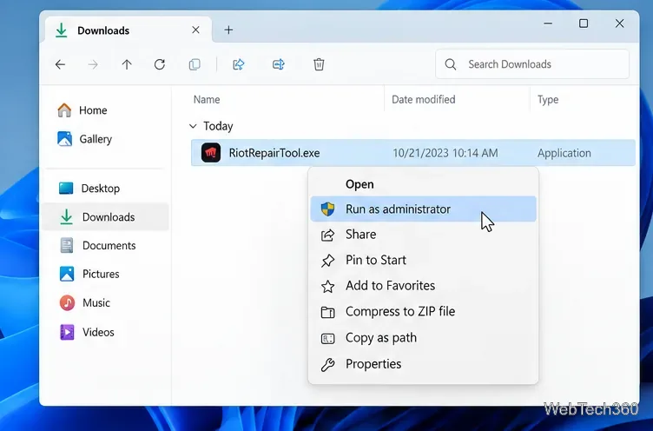Click the Pictures sidebar icon
The image size is (653, 431).
(67, 274)
